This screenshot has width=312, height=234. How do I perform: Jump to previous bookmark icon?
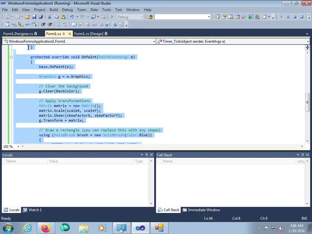(x=80, y=24)
